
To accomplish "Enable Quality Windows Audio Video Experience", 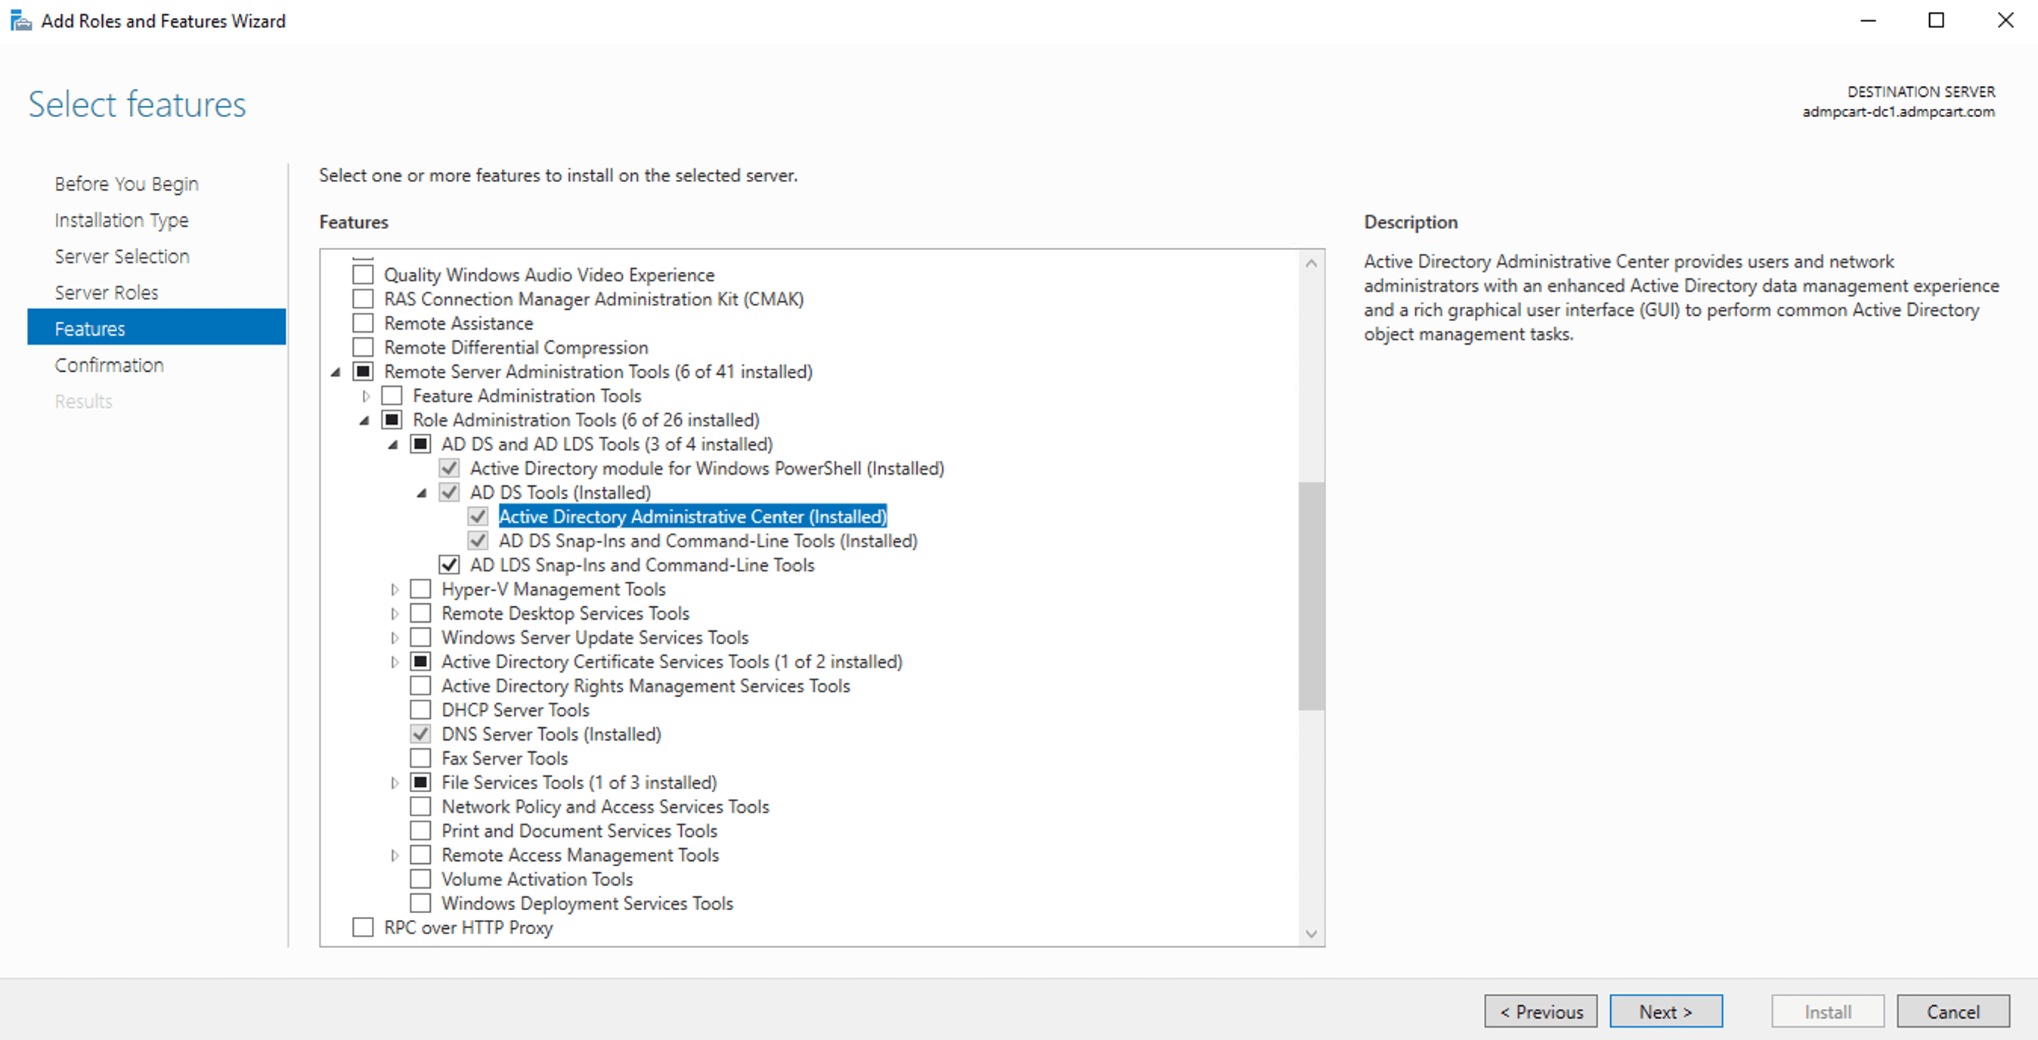I will [362, 274].
